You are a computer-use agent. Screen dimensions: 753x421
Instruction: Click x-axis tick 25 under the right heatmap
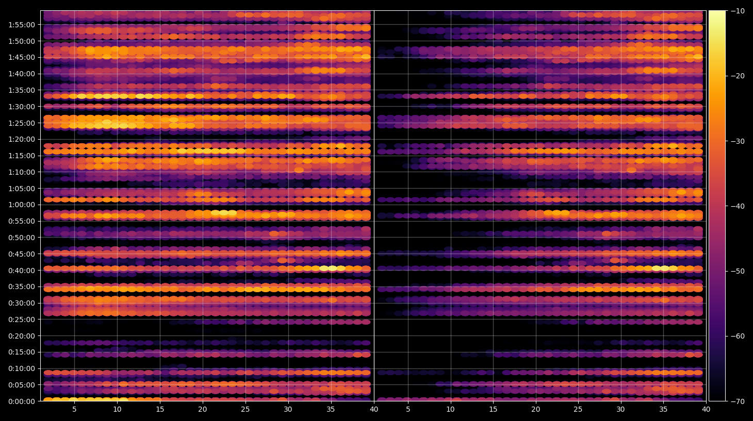coord(578,410)
